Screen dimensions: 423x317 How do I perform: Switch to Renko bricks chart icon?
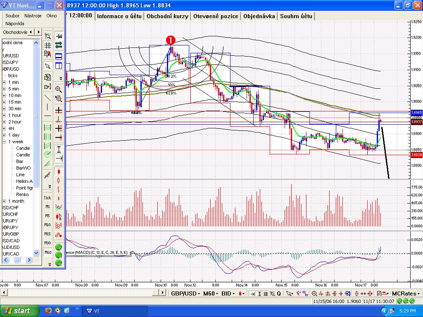click(59, 234)
